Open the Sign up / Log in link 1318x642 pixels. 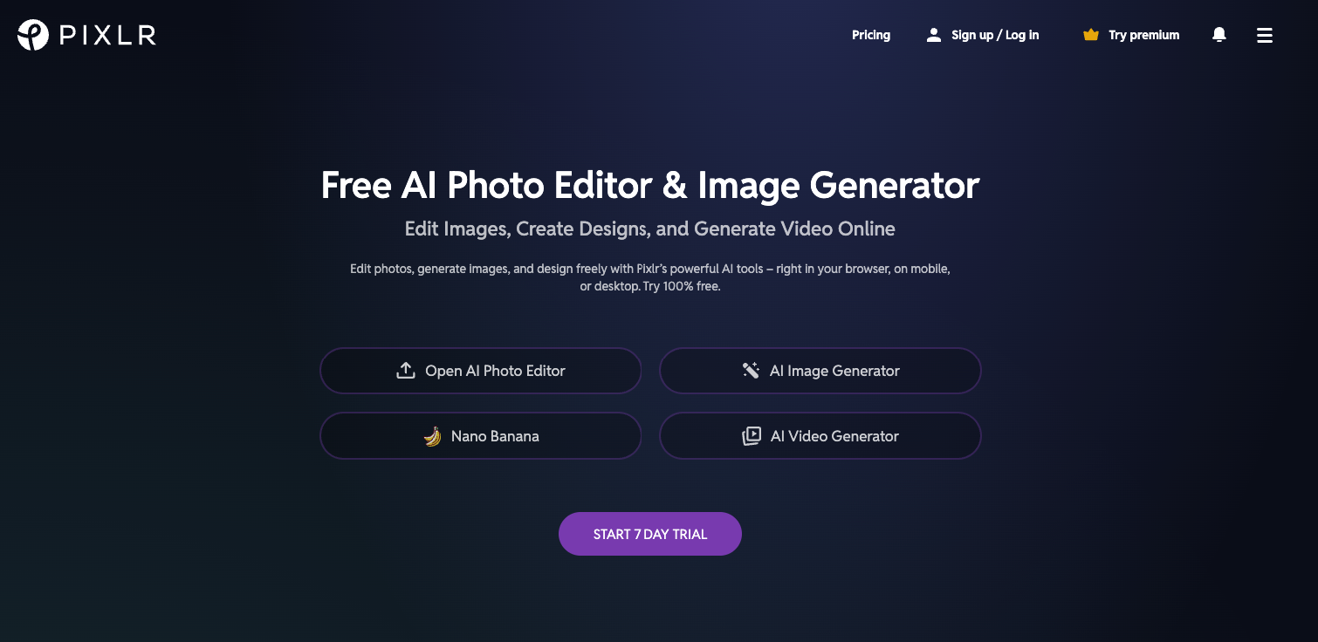pyautogui.click(x=995, y=35)
